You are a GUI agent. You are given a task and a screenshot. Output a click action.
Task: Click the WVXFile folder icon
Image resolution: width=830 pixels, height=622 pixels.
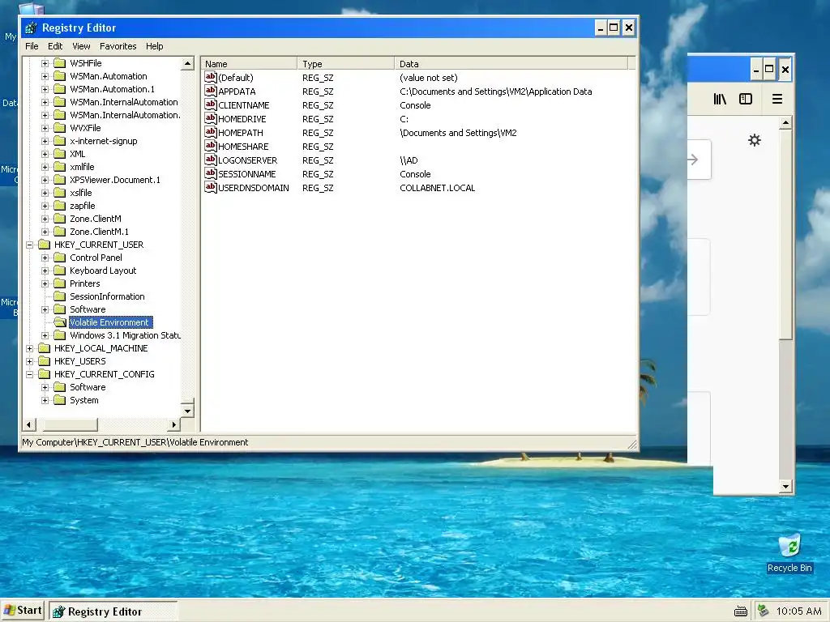point(60,128)
